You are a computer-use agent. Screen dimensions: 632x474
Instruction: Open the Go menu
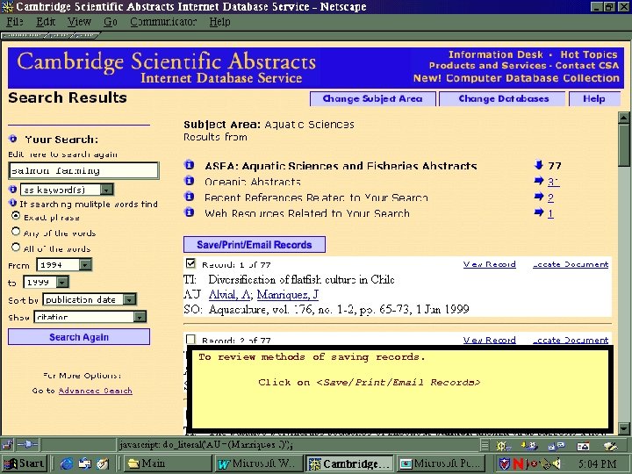(111, 21)
